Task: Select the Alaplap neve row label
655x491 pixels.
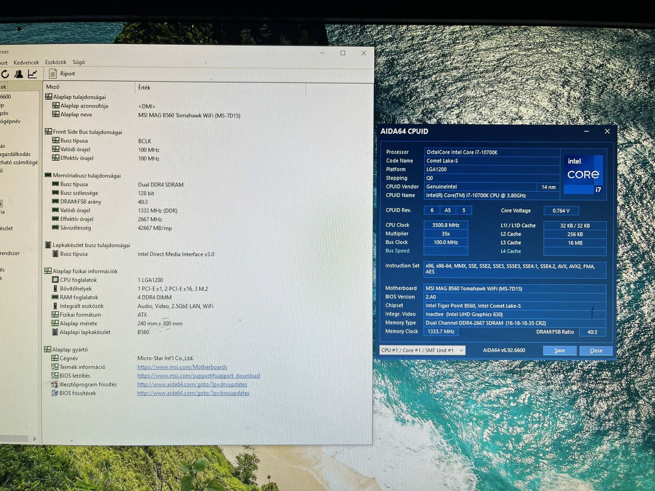Action: (x=76, y=114)
